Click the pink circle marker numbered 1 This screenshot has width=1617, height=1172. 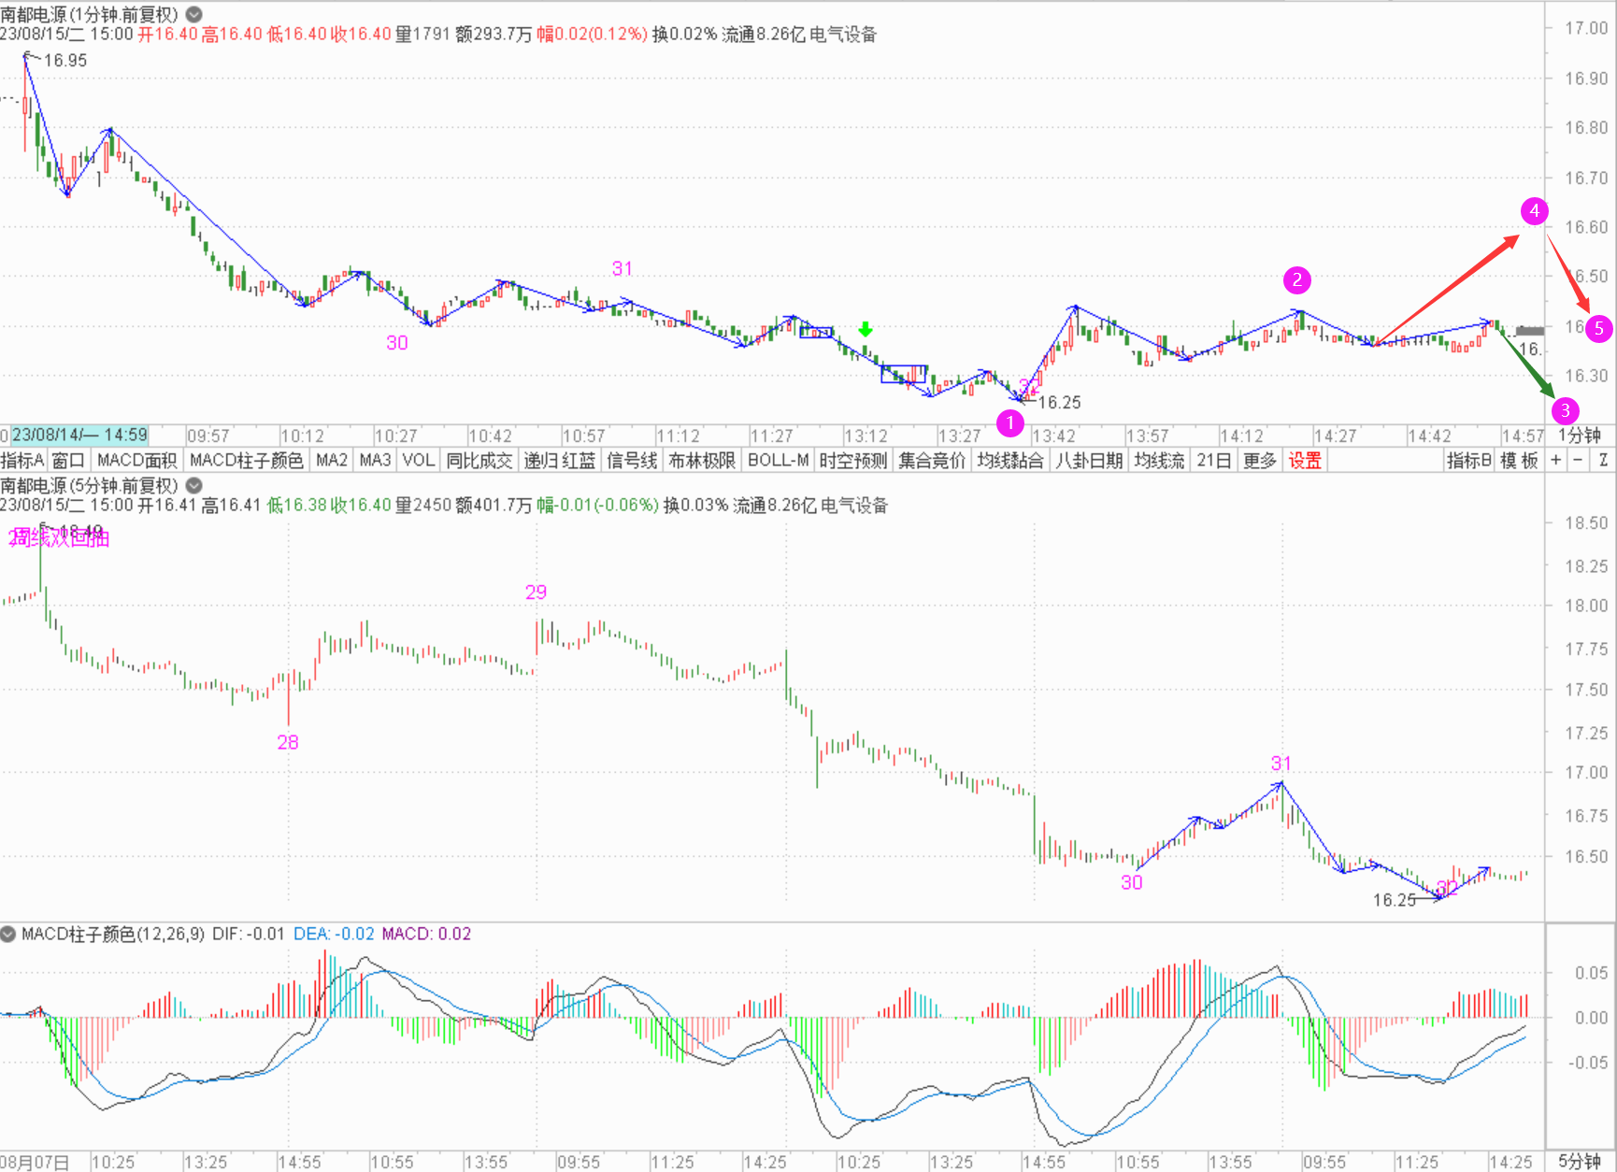pos(1009,423)
